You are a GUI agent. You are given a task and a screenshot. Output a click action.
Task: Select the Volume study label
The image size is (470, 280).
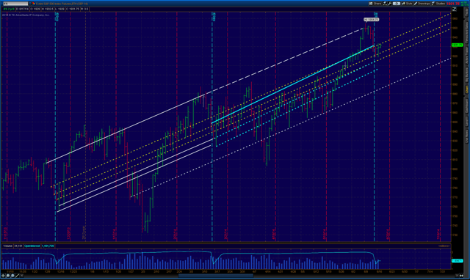coord(7,246)
